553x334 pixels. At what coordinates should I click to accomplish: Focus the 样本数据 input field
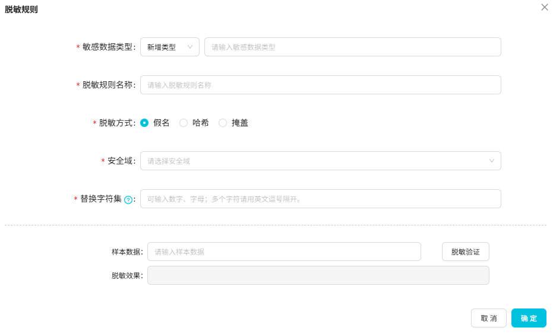coord(284,252)
